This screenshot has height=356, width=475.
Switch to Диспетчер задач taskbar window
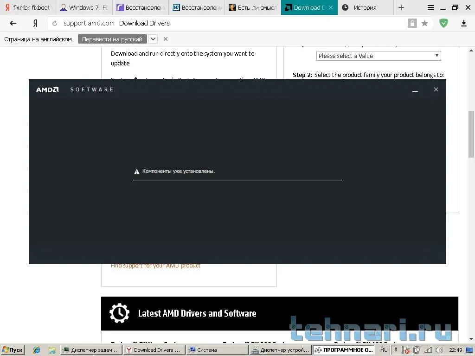point(91,350)
